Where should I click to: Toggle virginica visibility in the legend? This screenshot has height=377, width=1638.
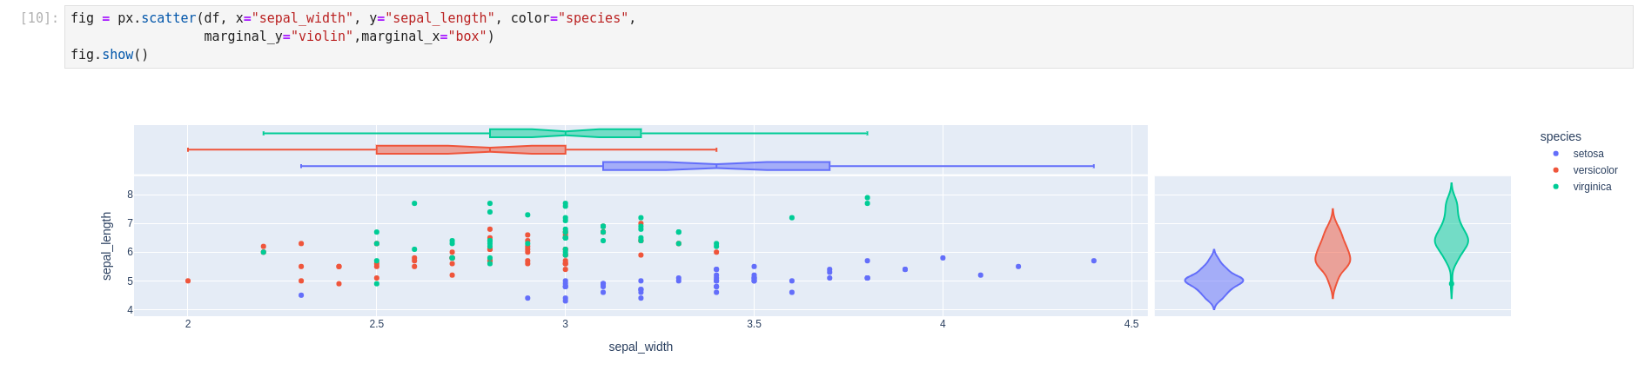pos(1591,187)
